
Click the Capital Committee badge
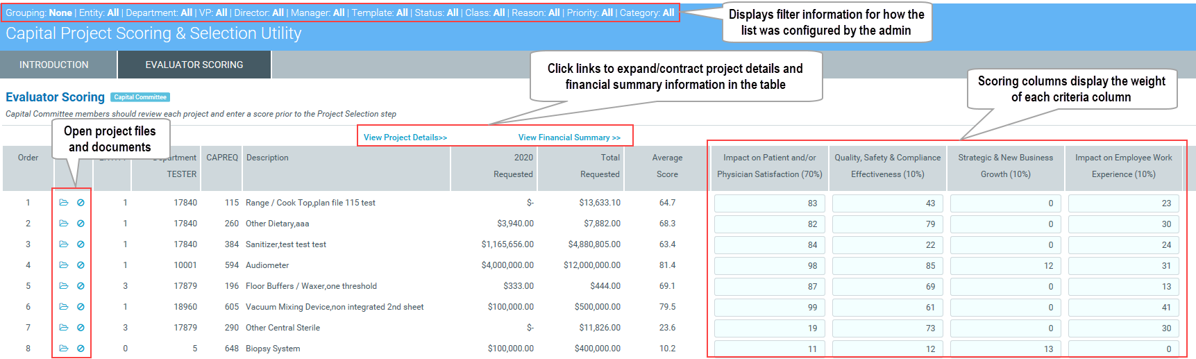coord(140,97)
